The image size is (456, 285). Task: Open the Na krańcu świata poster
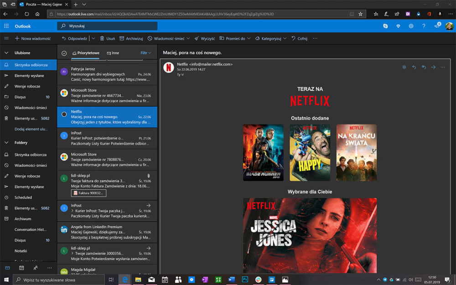[x=357, y=153]
